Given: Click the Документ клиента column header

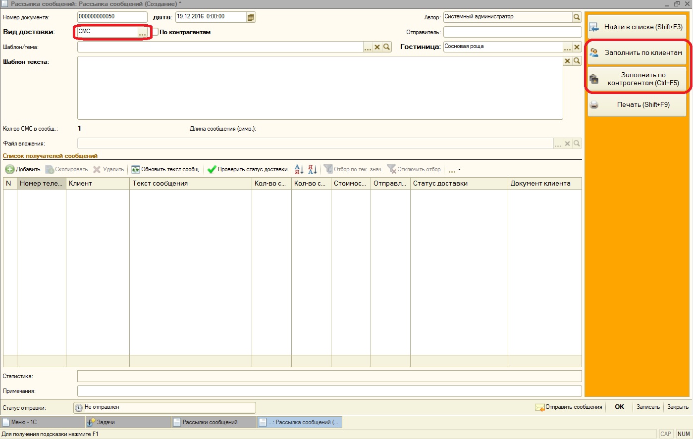Looking at the screenshot, I should [x=545, y=184].
